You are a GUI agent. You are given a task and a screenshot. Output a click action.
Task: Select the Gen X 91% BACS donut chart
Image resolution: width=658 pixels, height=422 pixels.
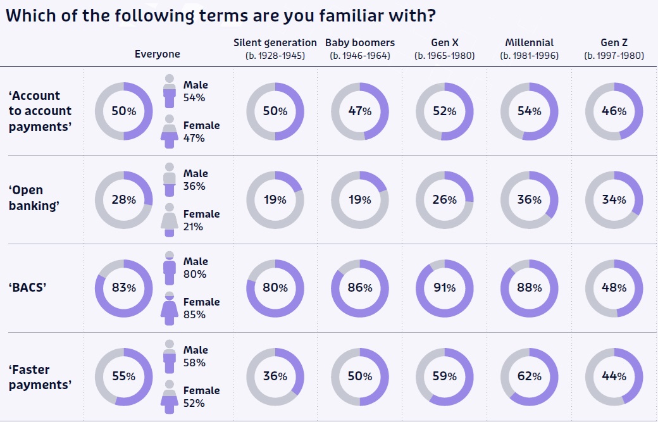(x=444, y=288)
